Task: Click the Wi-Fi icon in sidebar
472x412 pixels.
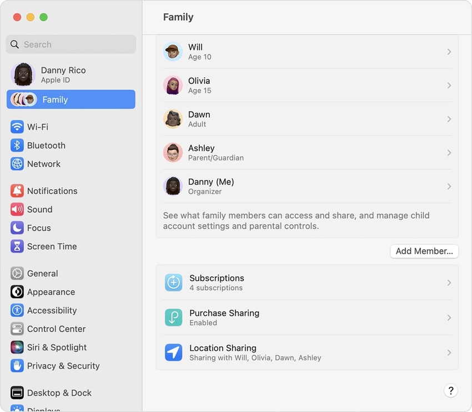Action: tap(17, 127)
